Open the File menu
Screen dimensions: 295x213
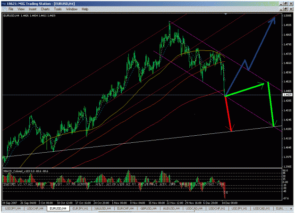click(x=11, y=9)
